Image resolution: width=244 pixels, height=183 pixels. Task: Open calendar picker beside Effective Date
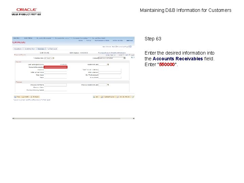point(54,58)
